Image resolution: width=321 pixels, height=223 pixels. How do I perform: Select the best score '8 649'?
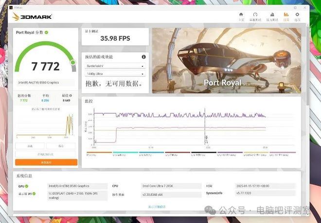coord(67,100)
